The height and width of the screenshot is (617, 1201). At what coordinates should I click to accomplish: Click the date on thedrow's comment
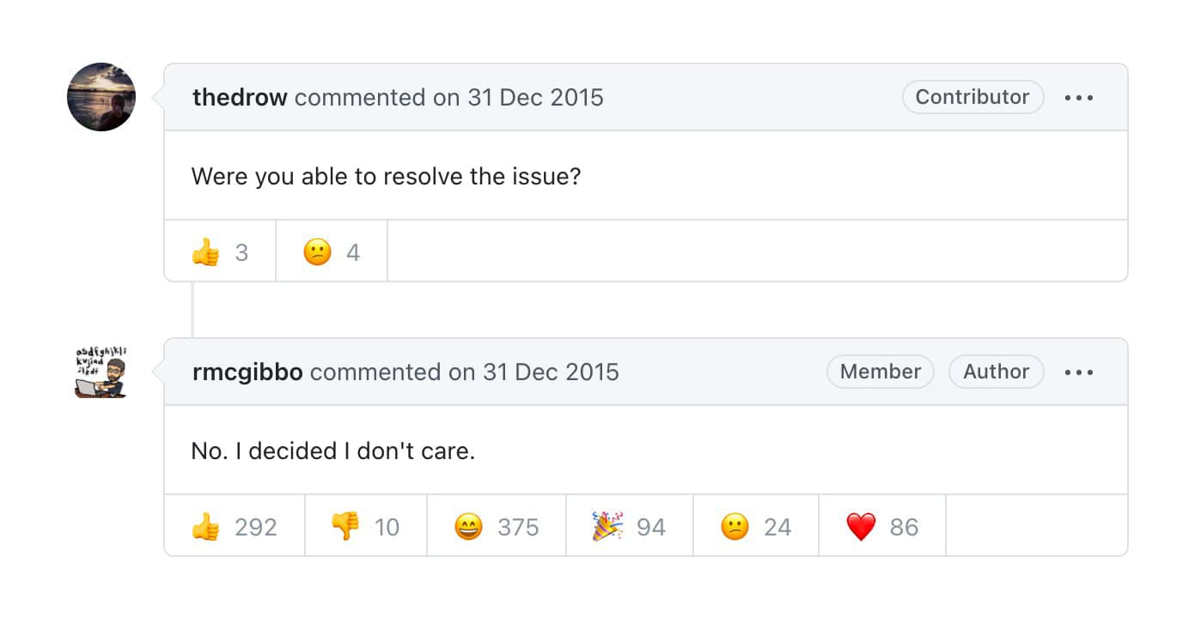[535, 98]
